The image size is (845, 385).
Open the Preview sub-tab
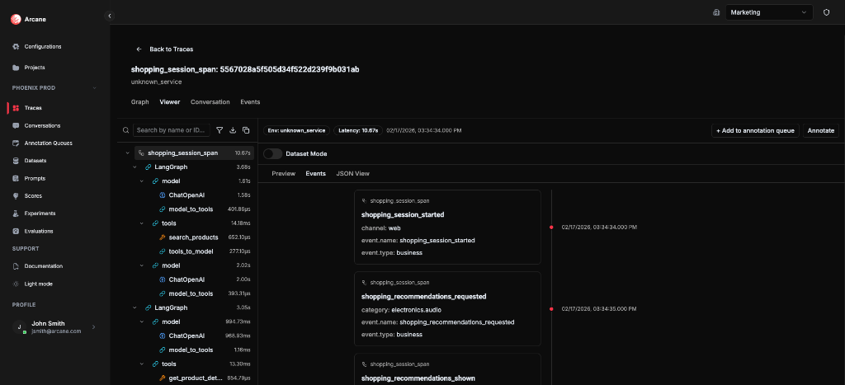pyautogui.click(x=284, y=174)
